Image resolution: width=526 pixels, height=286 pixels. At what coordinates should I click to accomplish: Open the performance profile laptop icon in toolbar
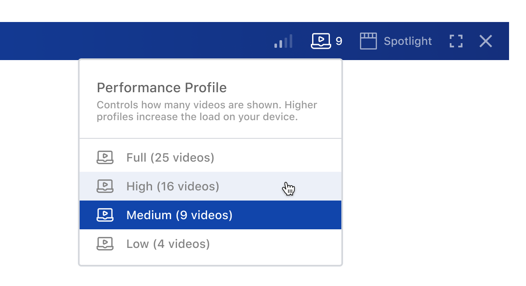coord(321,41)
